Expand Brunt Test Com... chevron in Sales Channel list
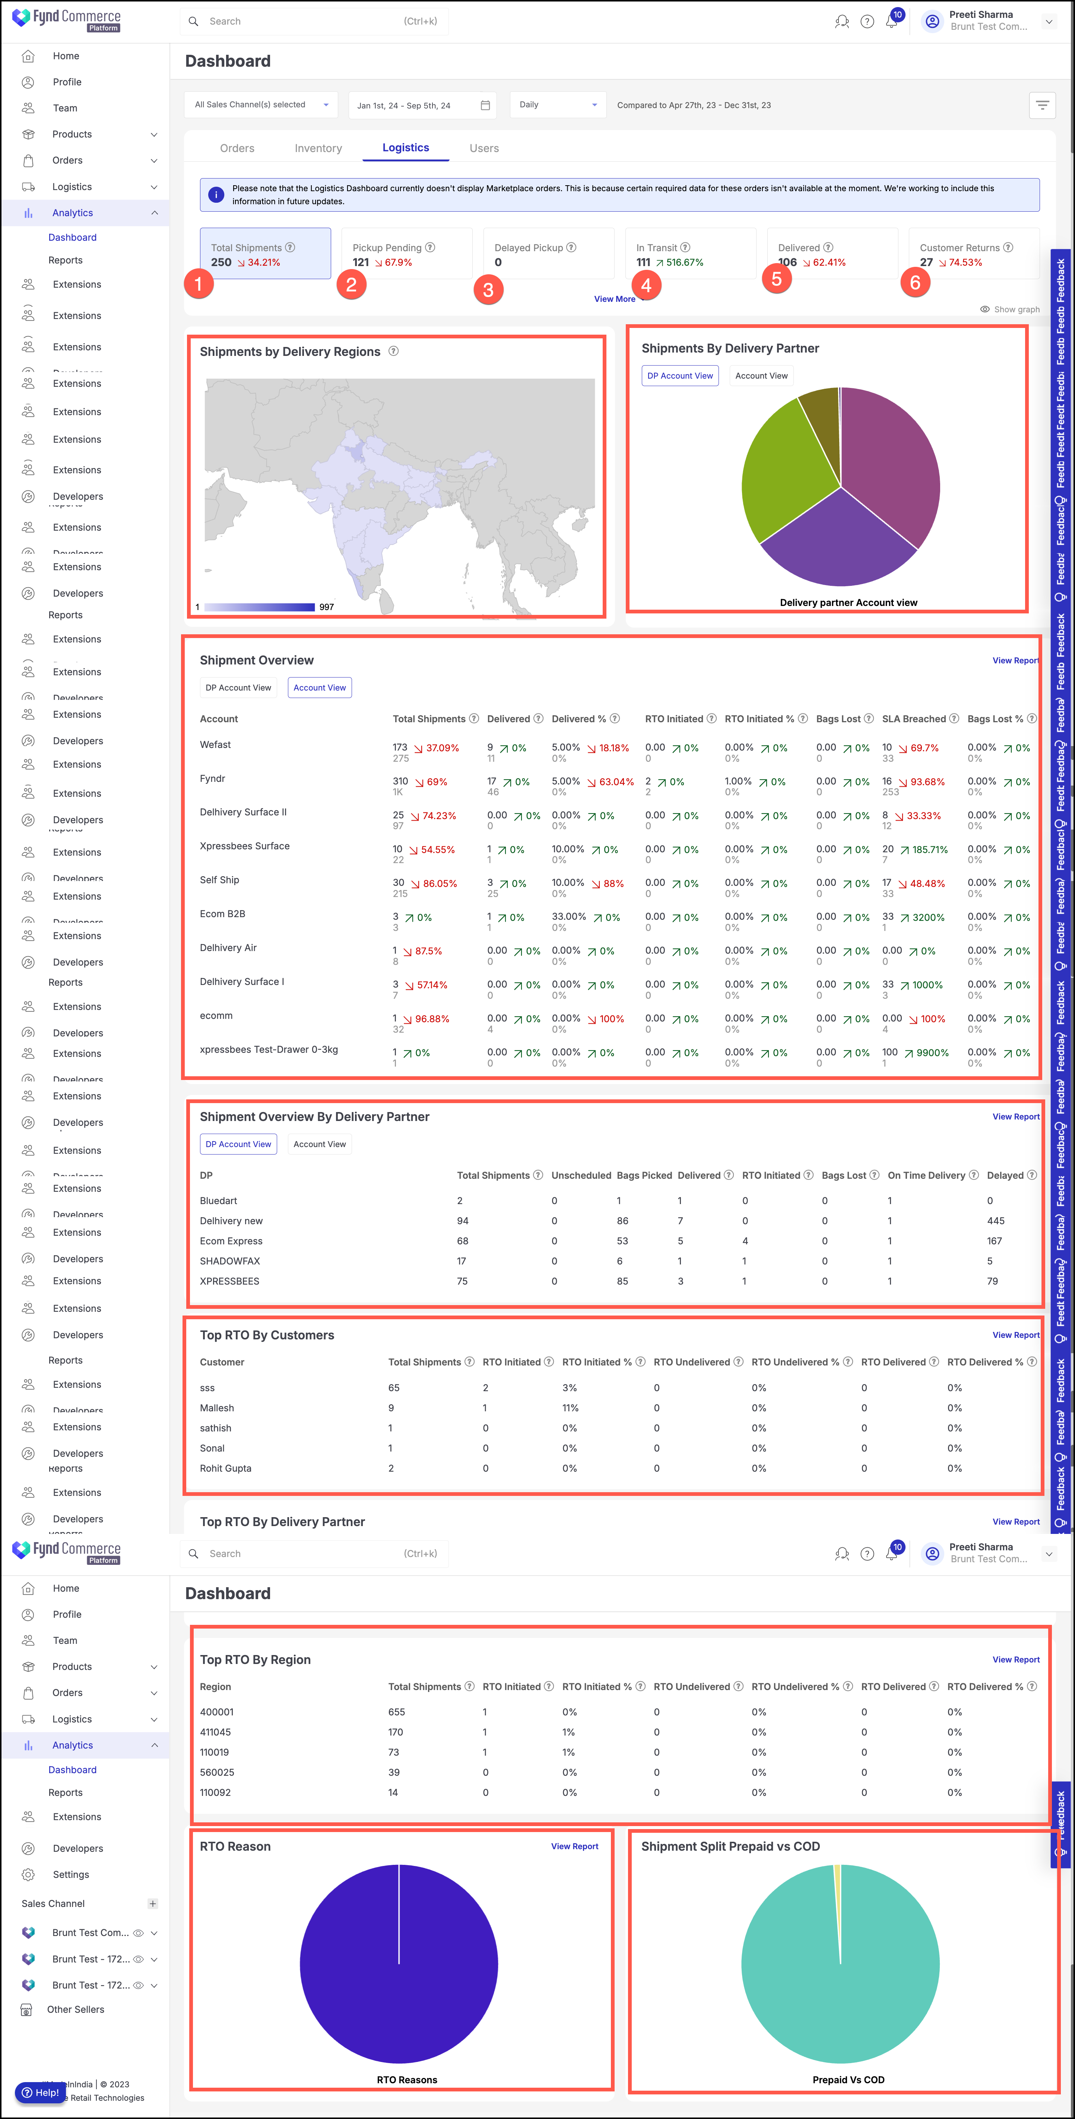 [154, 1933]
